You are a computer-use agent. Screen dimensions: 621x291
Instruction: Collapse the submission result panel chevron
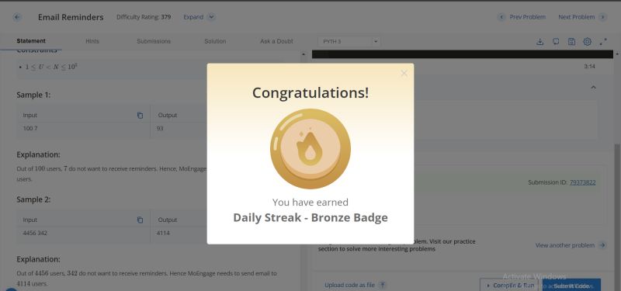pos(593,87)
